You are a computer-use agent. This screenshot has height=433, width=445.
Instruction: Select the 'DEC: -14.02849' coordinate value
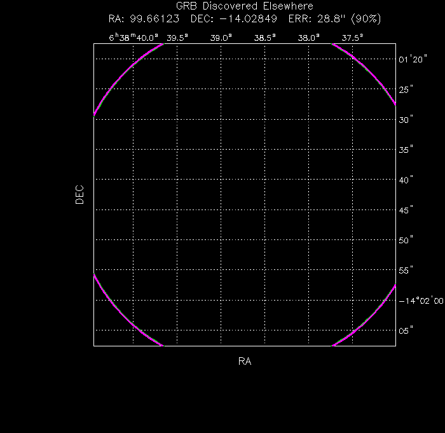point(233,18)
